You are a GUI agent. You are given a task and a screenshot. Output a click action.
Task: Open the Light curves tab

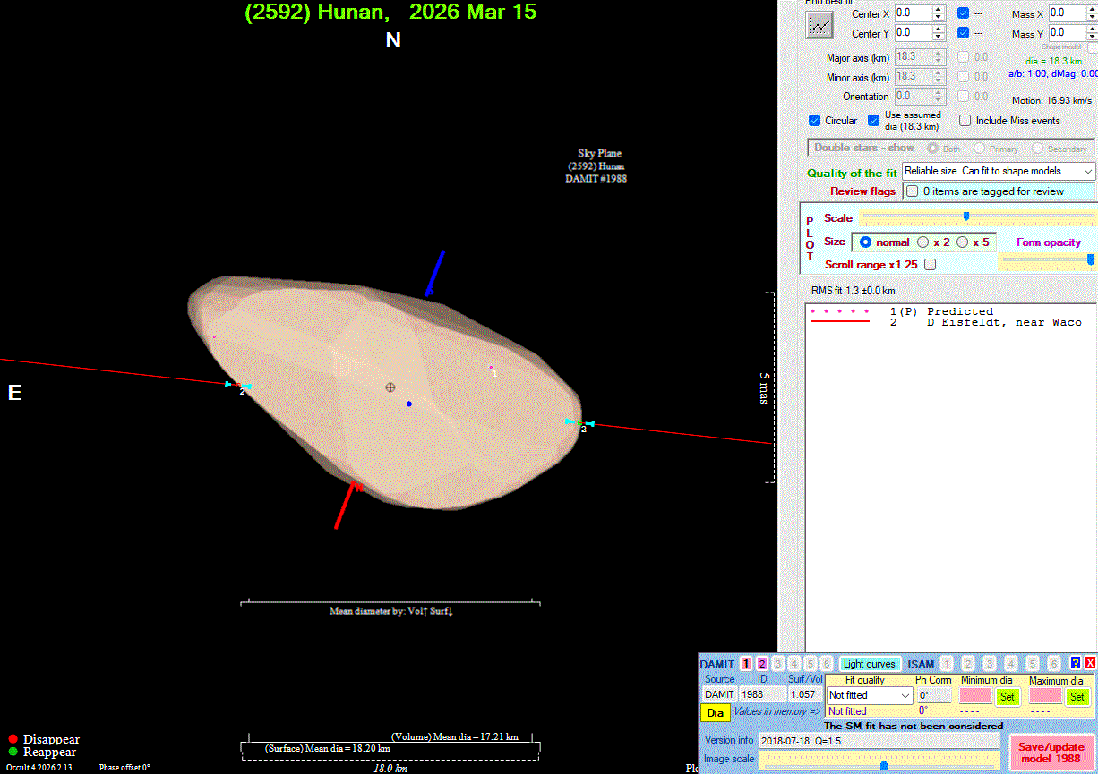pyautogui.click(x=869, y=664)
